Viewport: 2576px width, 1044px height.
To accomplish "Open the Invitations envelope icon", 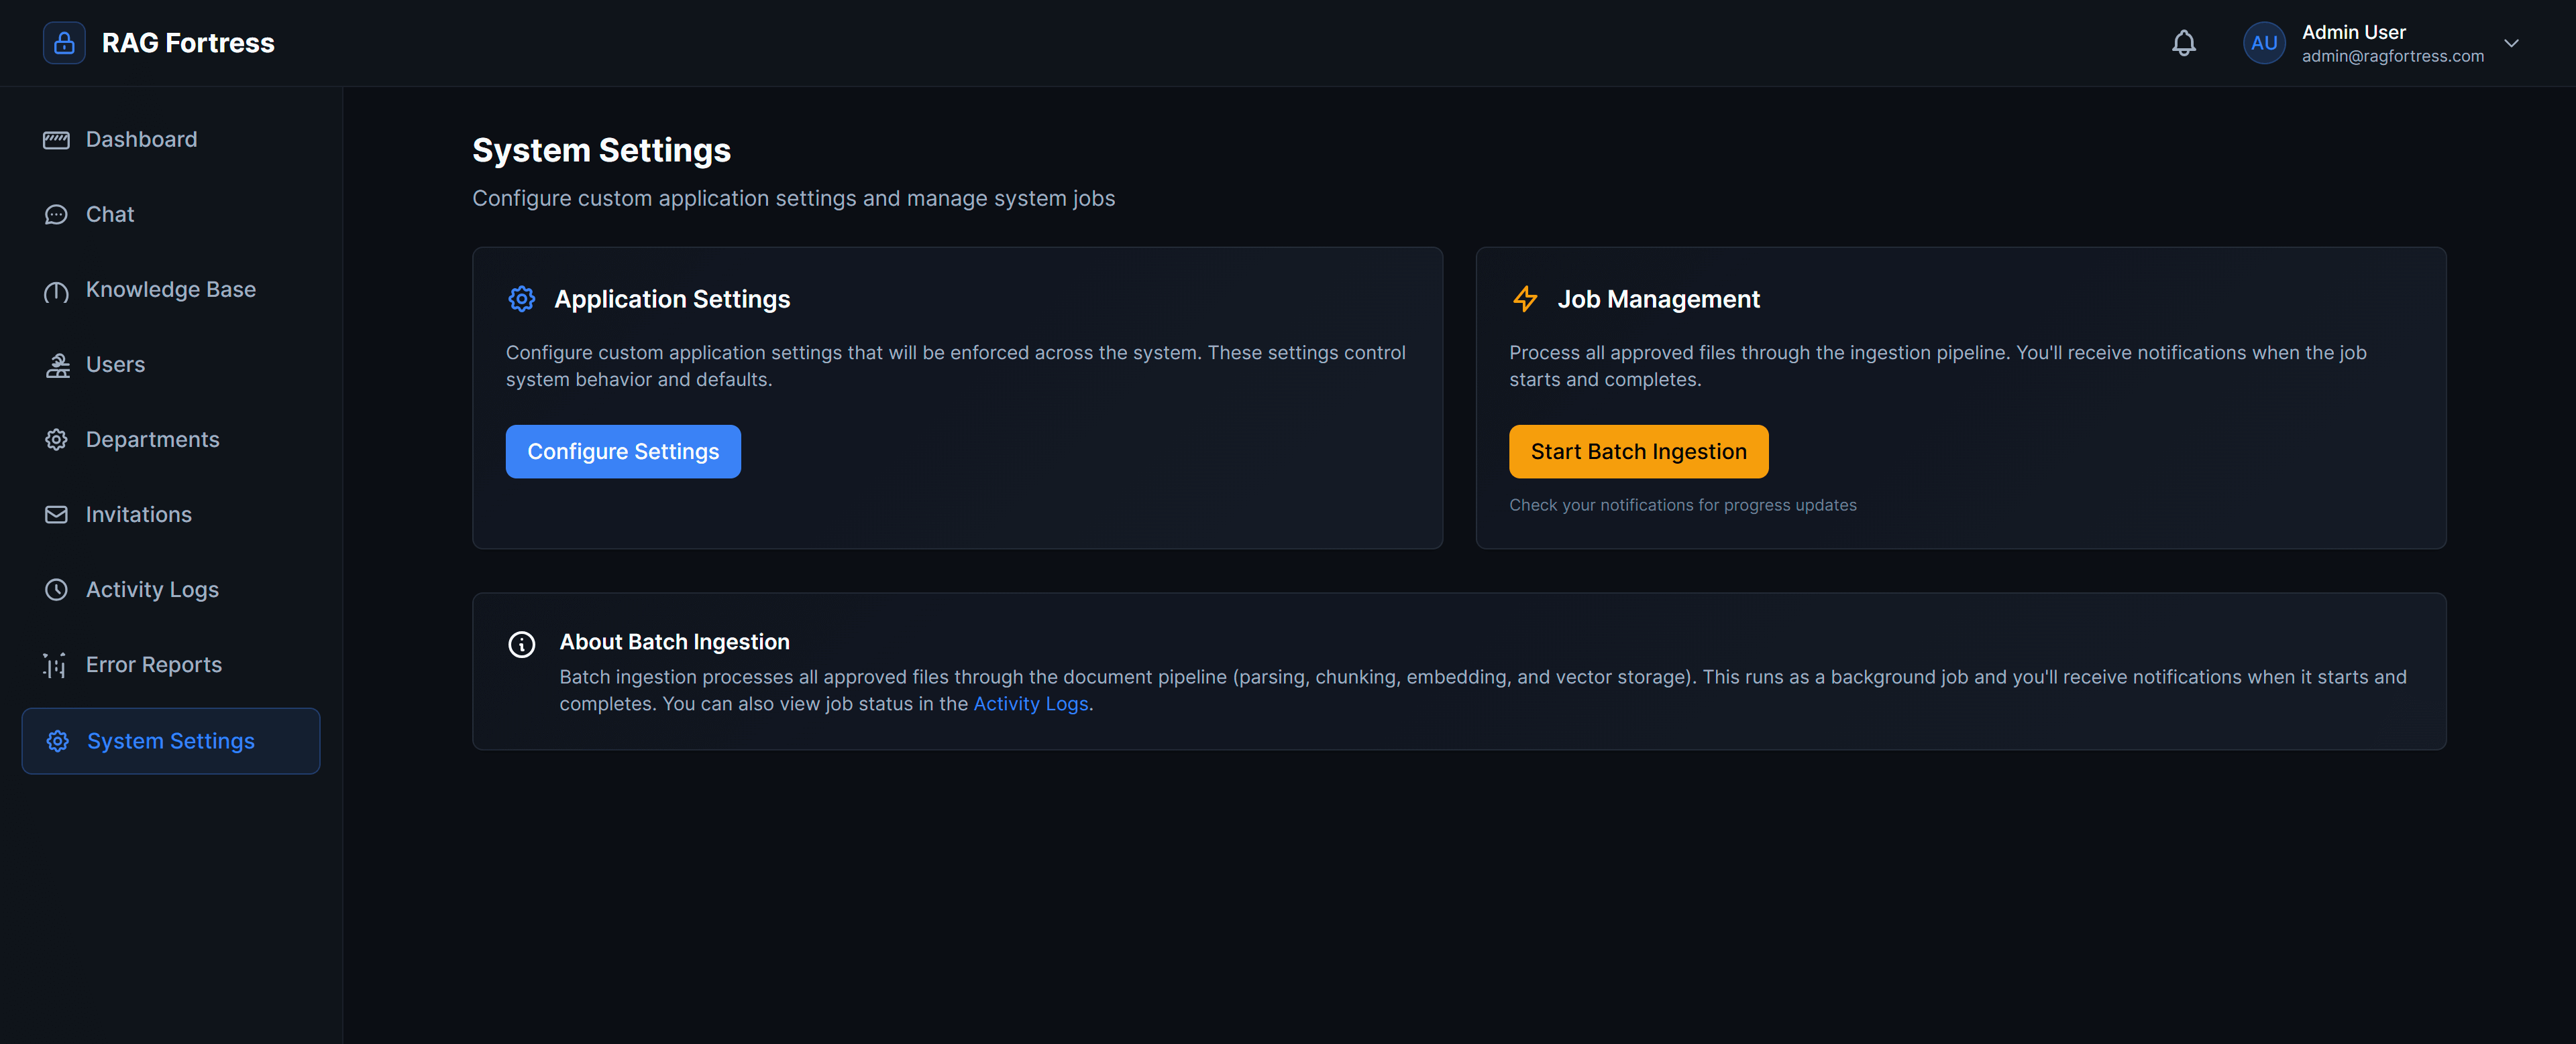I will (57, 515).
